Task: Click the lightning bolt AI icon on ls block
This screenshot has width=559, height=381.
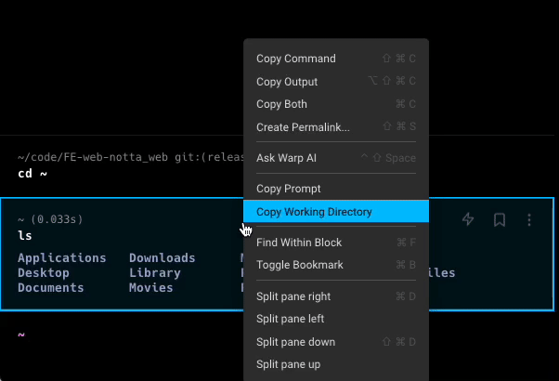Action: click(x=468, y=220)
